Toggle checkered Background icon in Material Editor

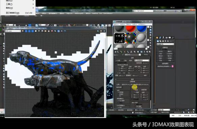[150, 32]
